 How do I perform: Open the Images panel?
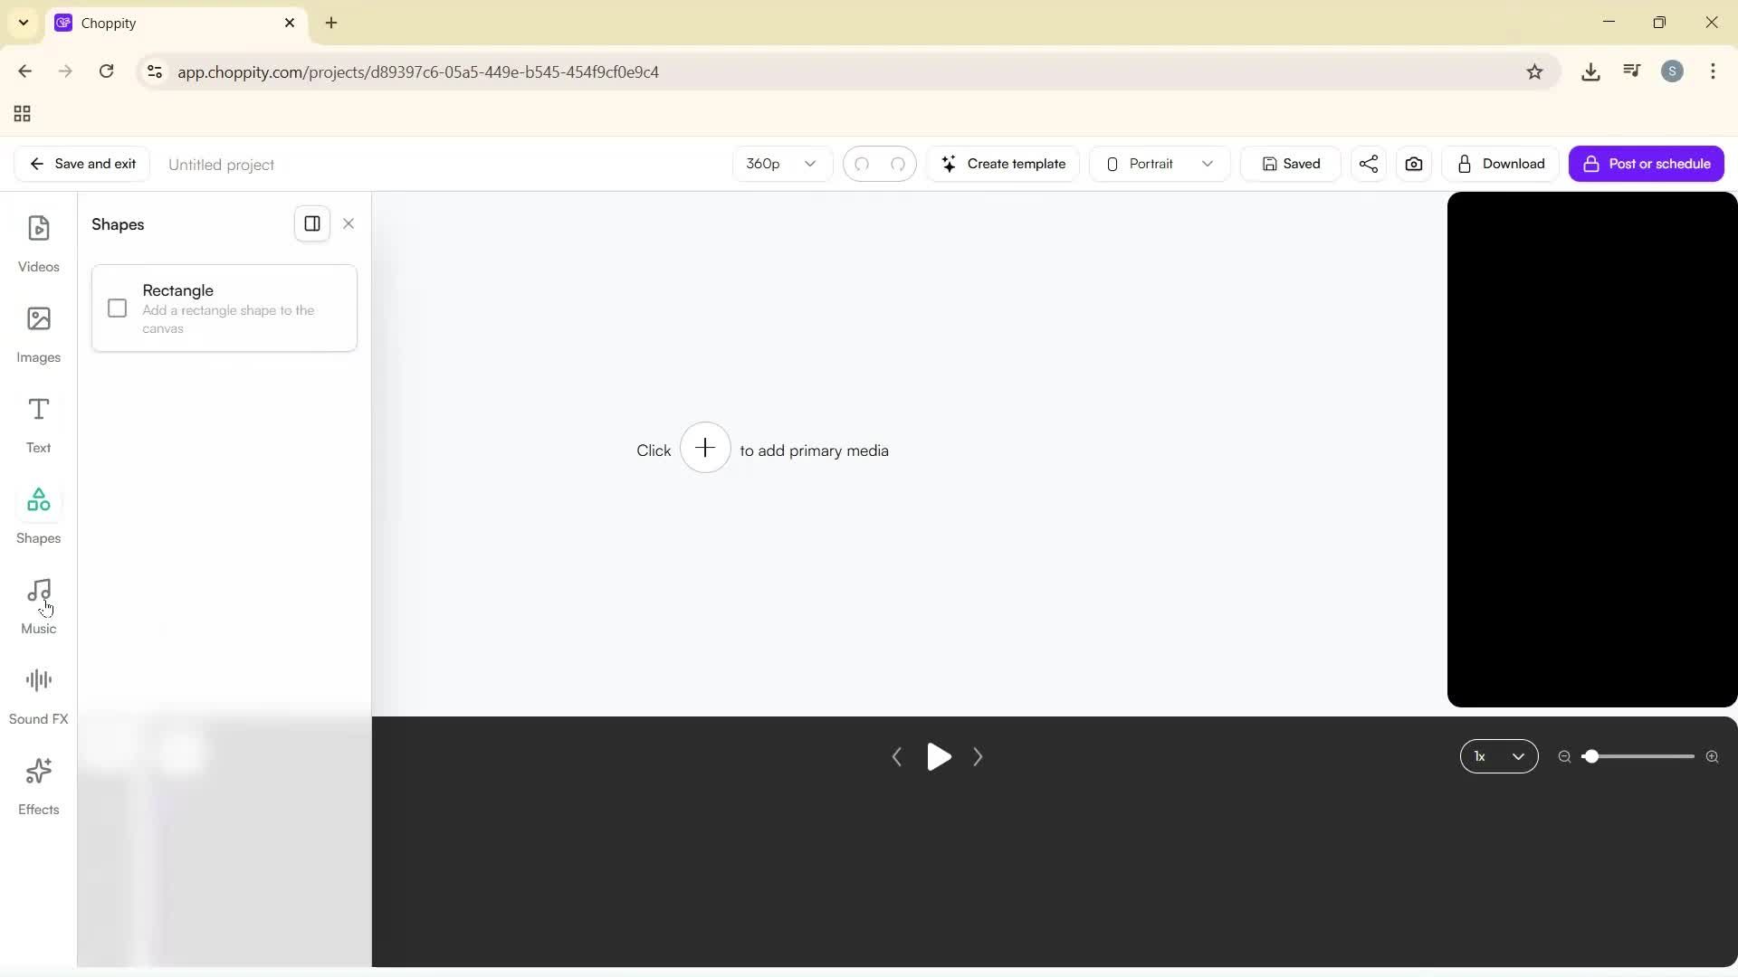click(x=38, y=333)
